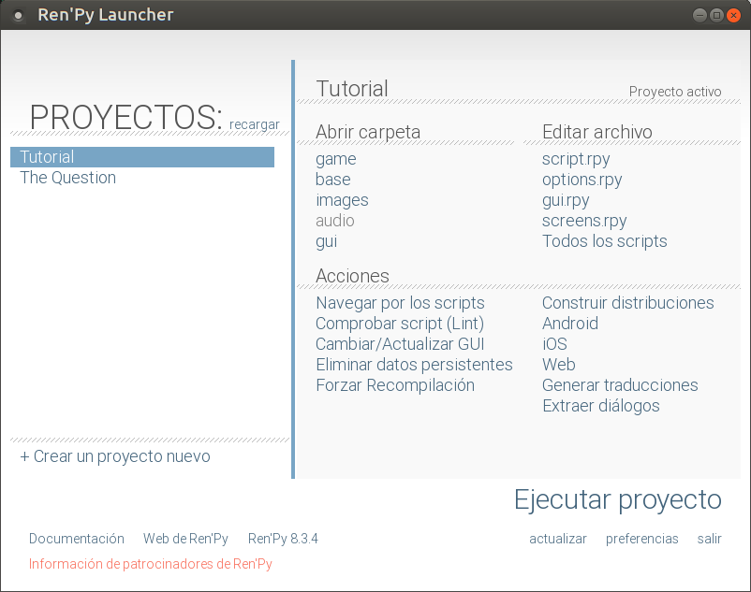Create a new project via Crear un proyecto nuevo
Screen dimensions: 751x592
click(x=116, y=456)
